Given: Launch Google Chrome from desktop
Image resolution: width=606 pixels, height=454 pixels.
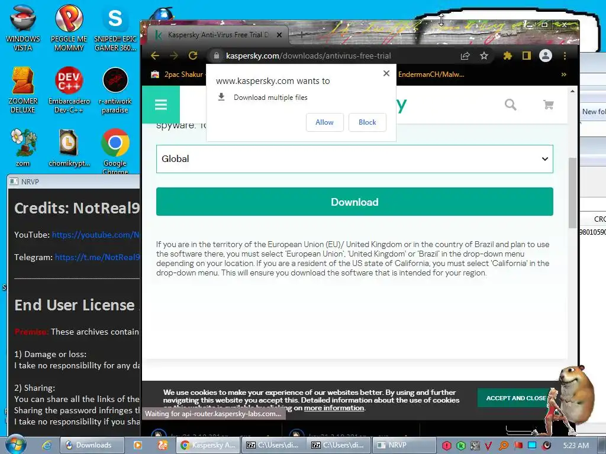Looking at the screenshot, I should (x=115, y=151).
